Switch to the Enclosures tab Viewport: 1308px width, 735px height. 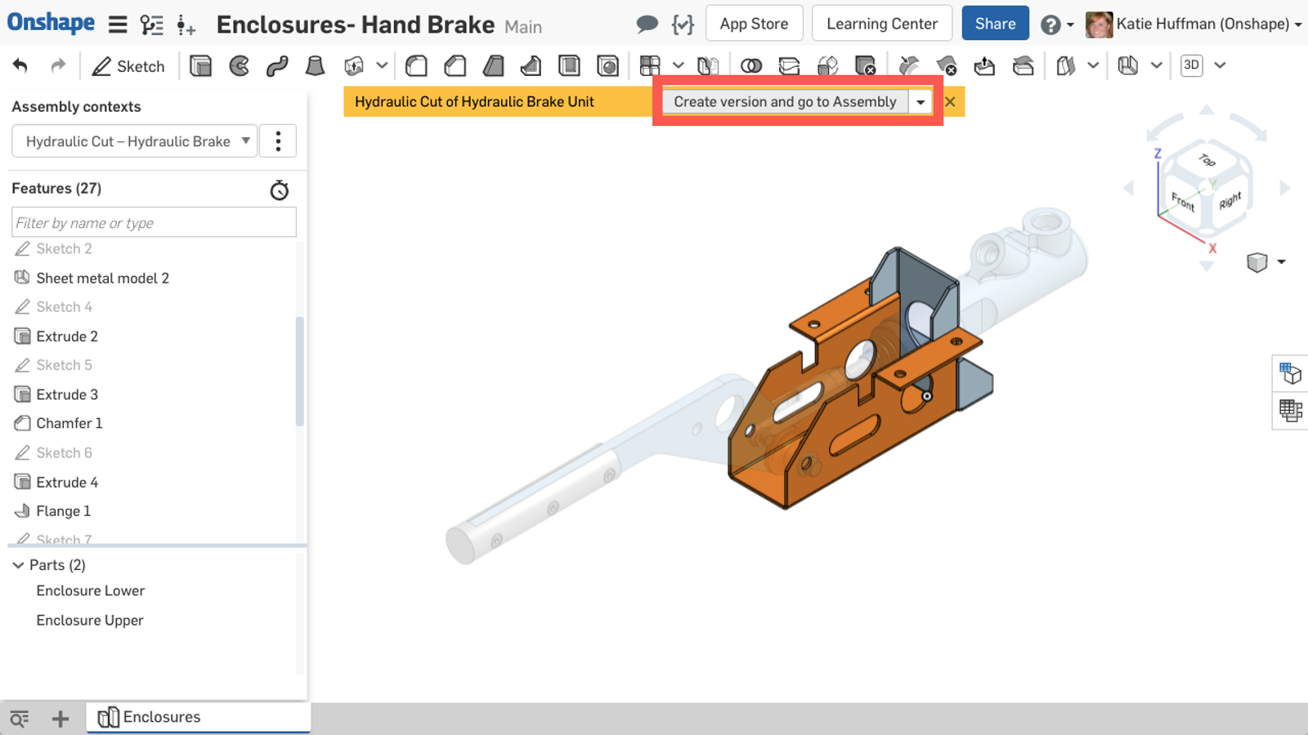161,717
